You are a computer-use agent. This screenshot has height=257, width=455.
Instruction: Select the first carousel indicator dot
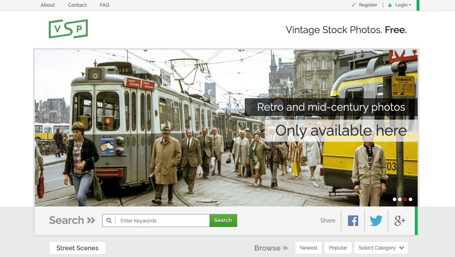click(x=395, y=199)
